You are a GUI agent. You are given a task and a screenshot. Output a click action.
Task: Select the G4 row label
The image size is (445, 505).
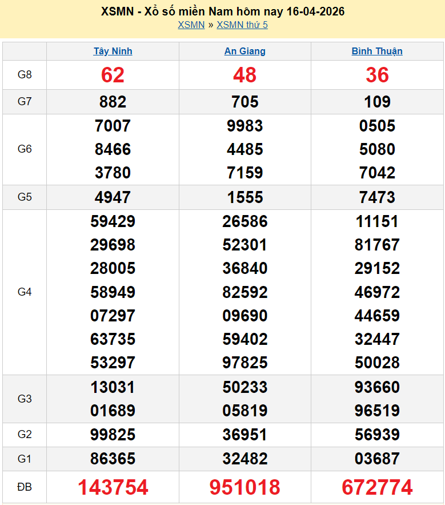25,292
